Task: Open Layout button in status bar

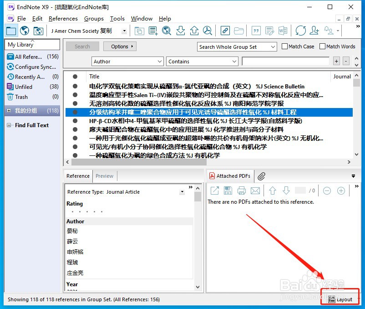Action: click(x=340, y=299)
